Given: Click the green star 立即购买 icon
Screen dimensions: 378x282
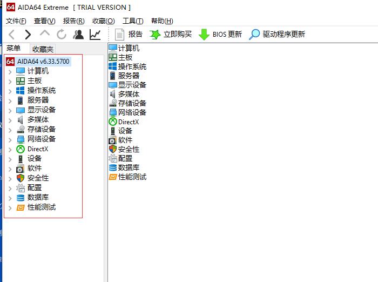Looking at the screenshot, I should [155, 35].
